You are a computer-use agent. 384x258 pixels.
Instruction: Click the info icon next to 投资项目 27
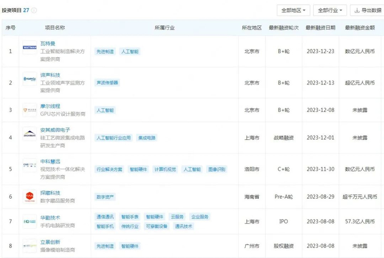[34, 10]
